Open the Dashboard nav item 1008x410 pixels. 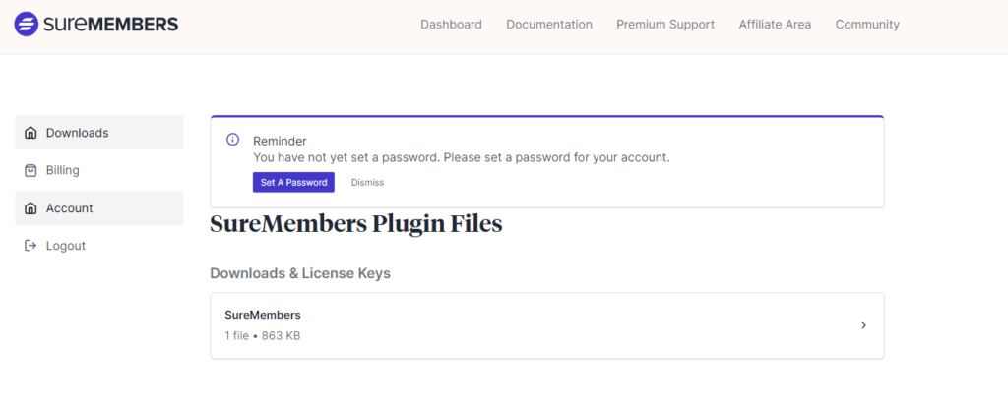point(451,25)
